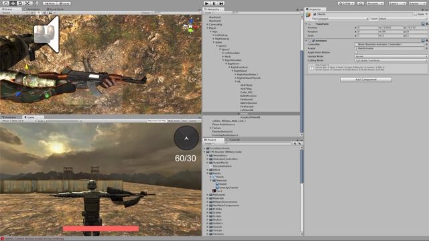Collapse the Animator component foldout

tap(306, 40)
